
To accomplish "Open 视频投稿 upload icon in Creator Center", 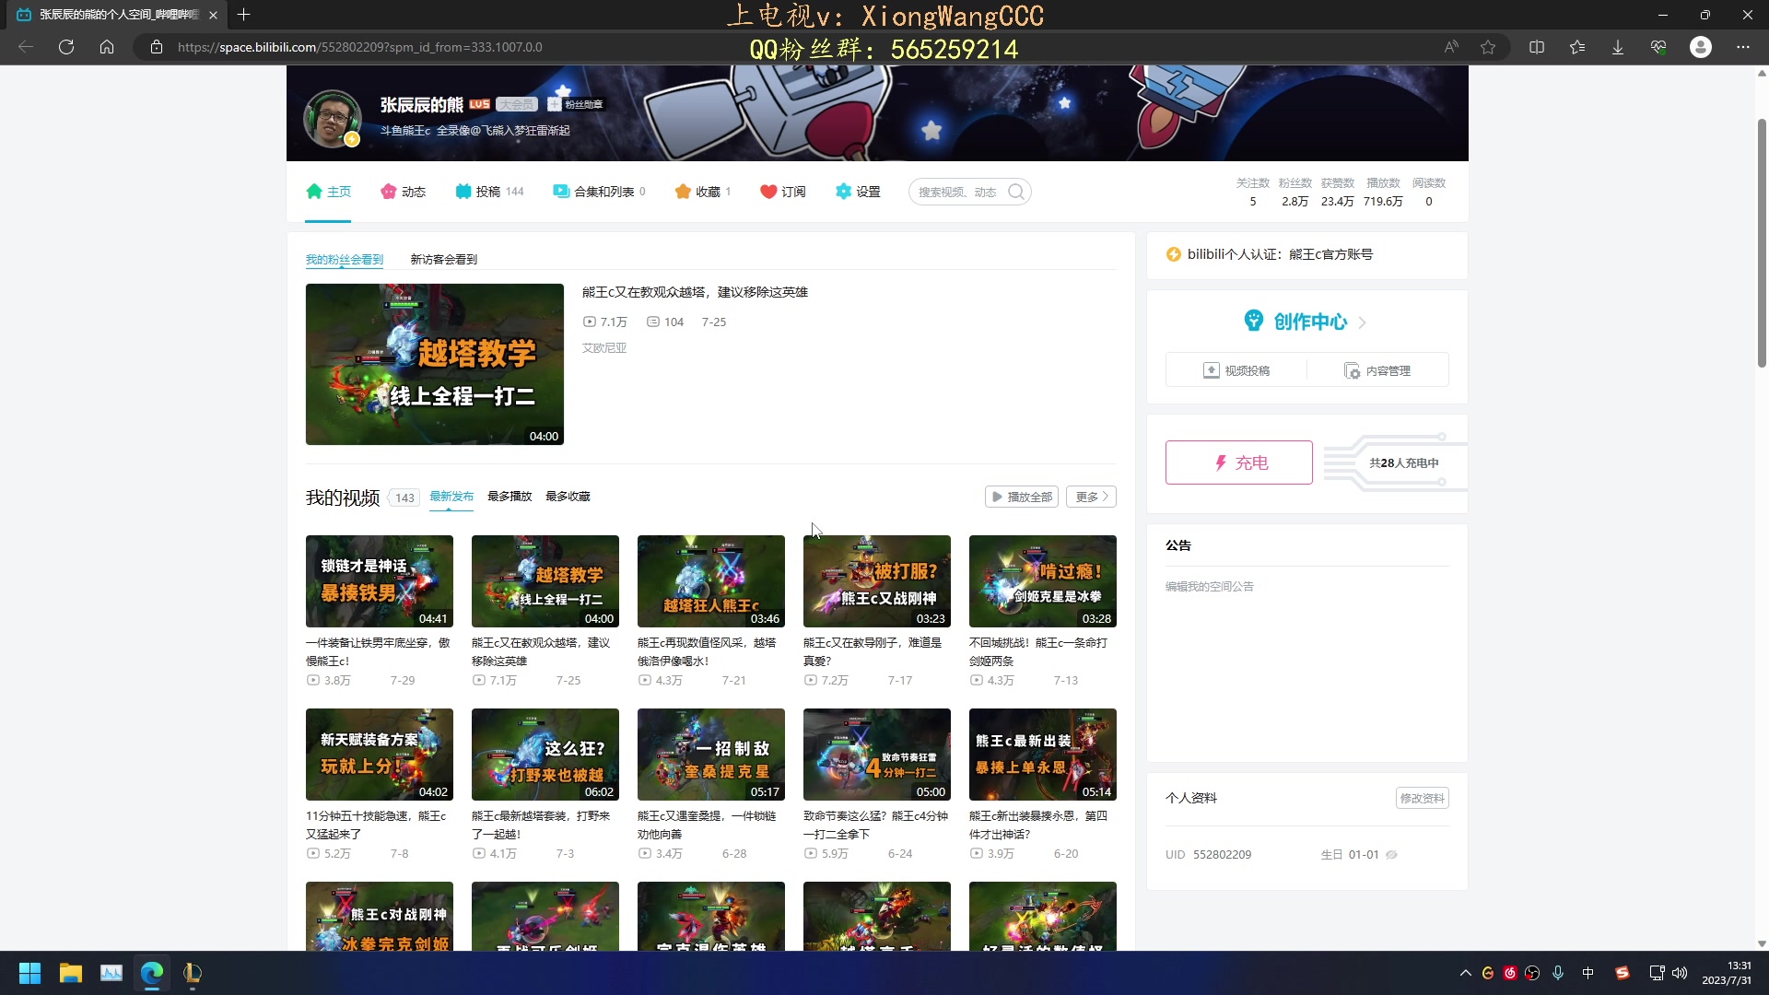I will [1213, 369].
